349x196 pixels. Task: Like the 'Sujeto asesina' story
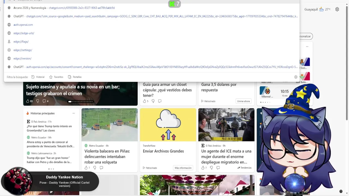point(29,101)
